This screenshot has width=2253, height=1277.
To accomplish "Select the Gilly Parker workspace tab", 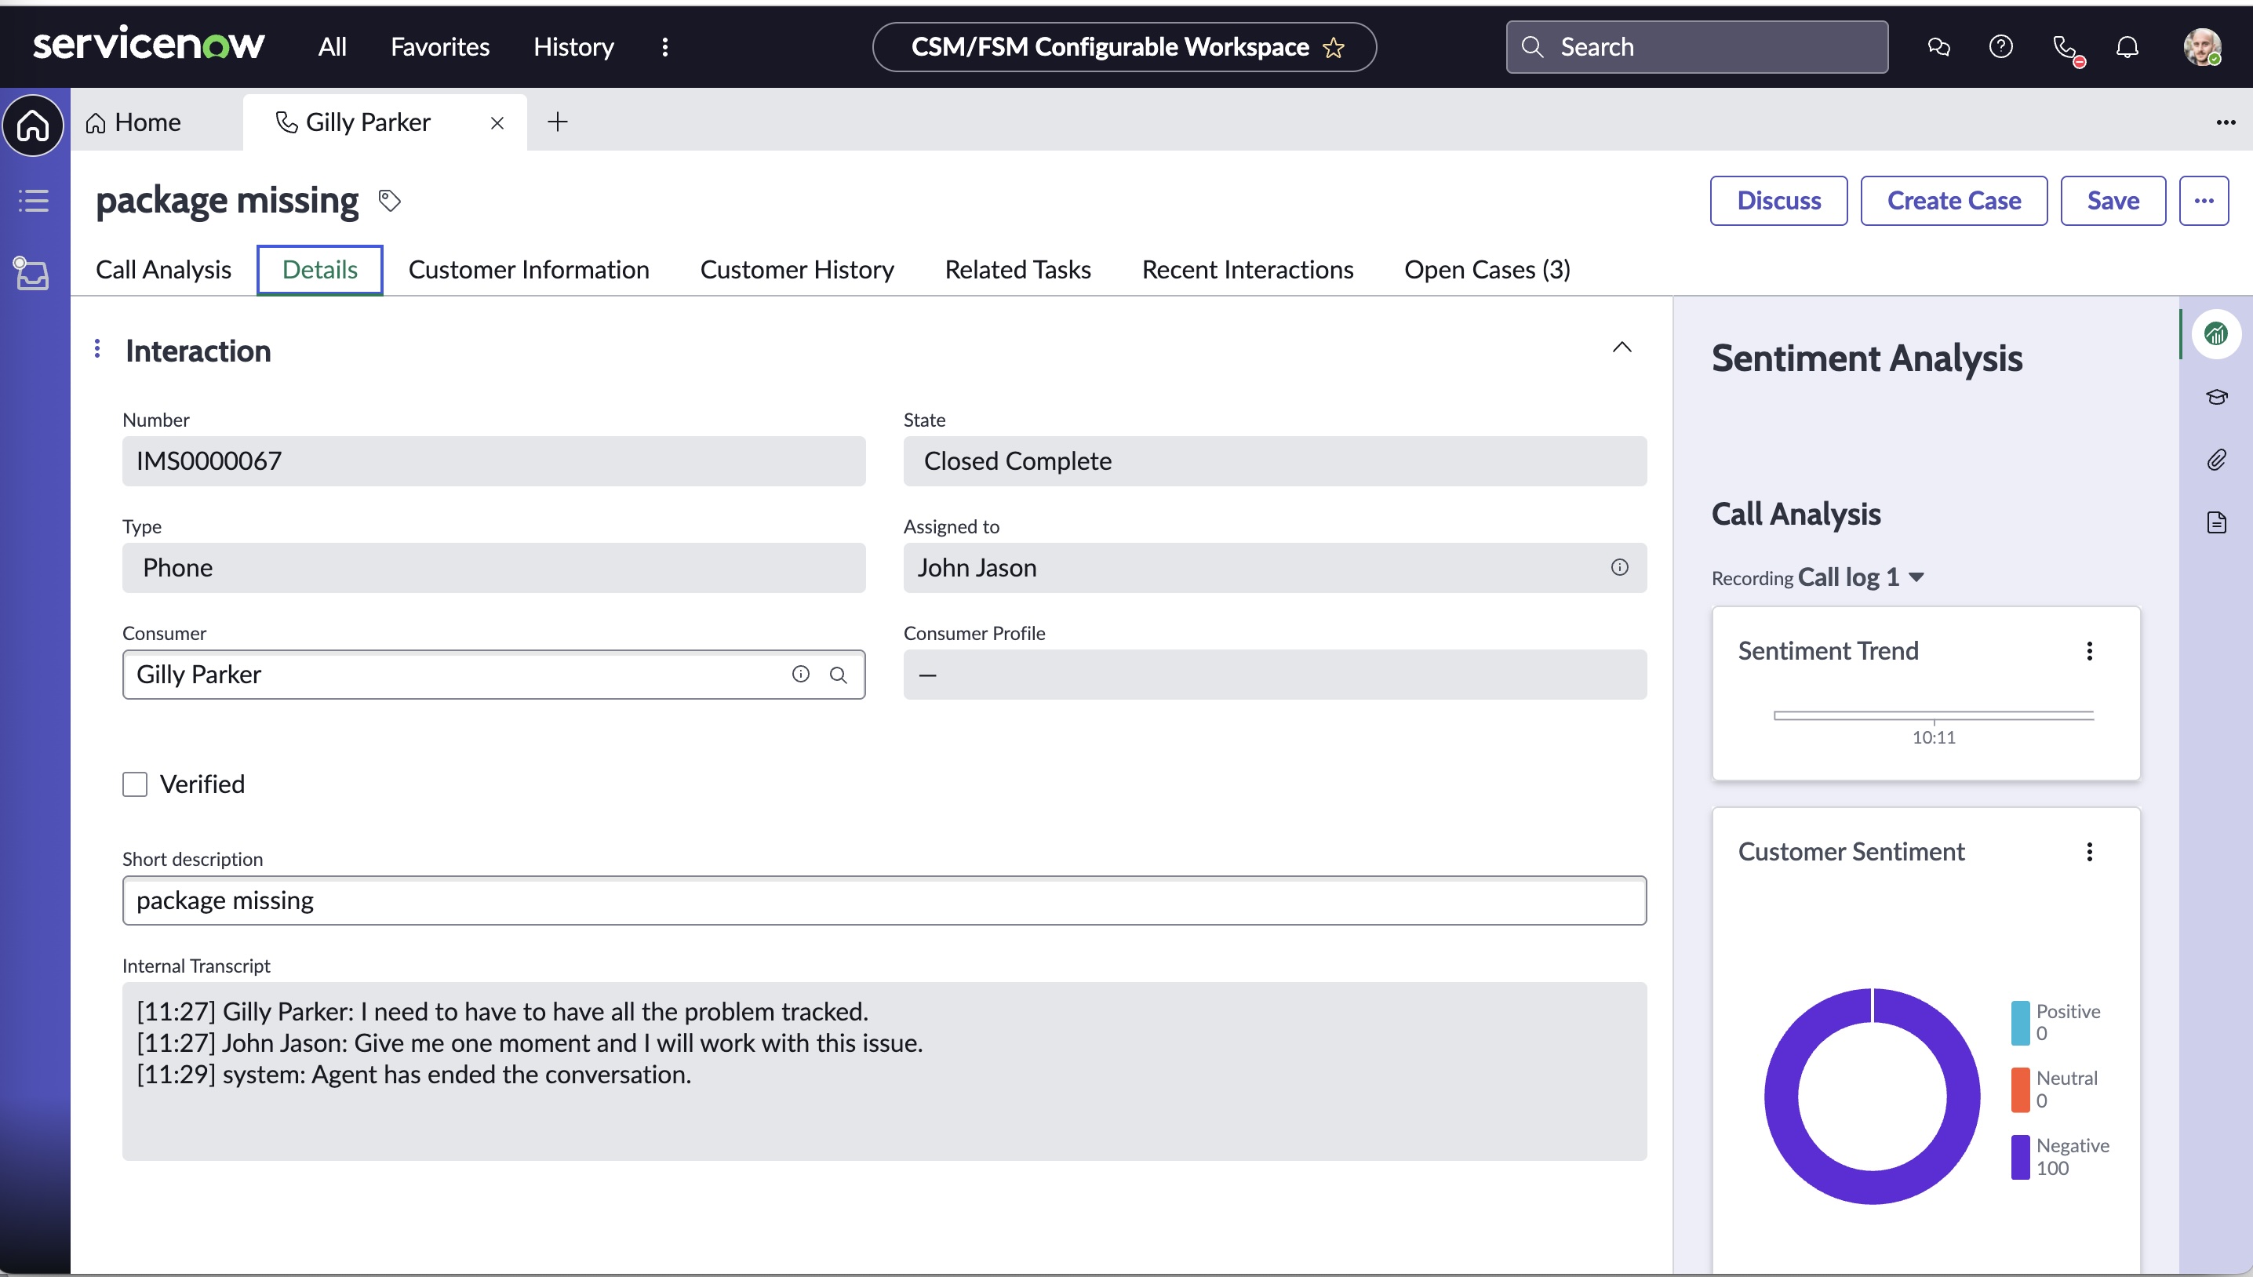I will click(x=369, y=122).
